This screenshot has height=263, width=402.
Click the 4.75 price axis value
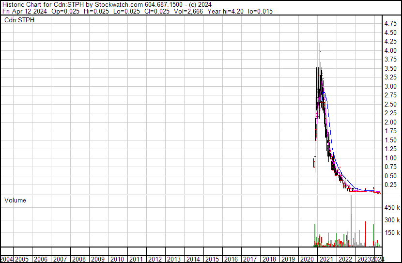[x=390, y=24]
